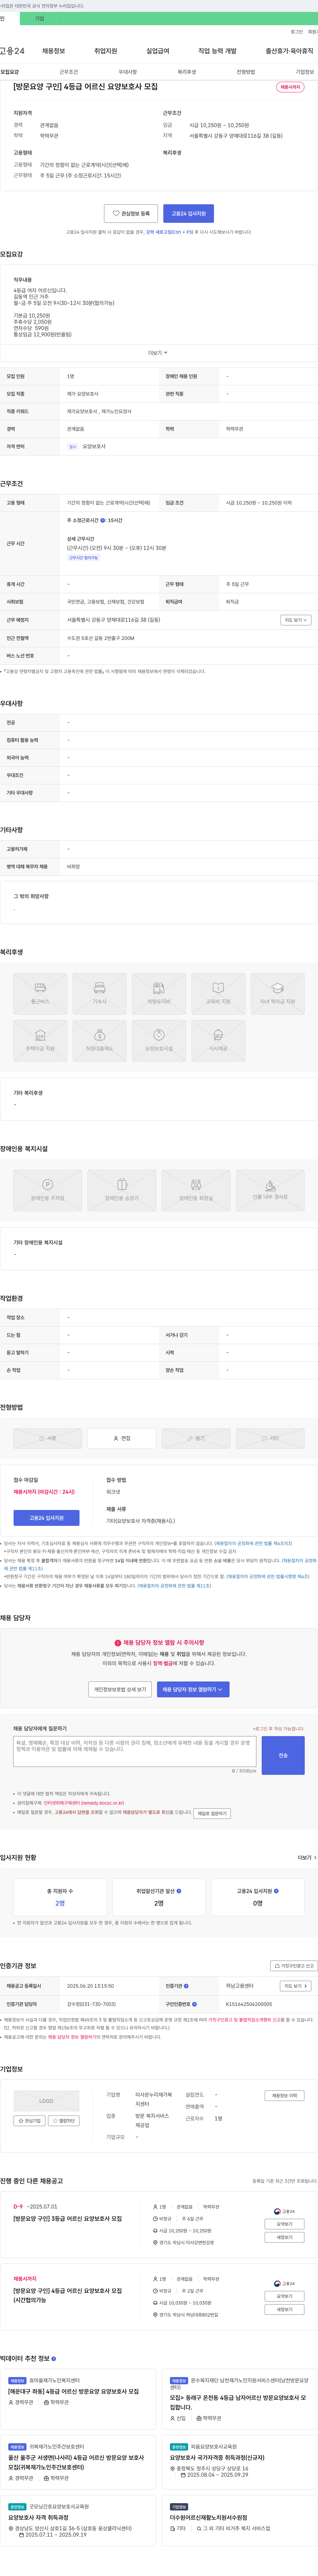Switch to the 우대사항 tab

pos(128,72)
